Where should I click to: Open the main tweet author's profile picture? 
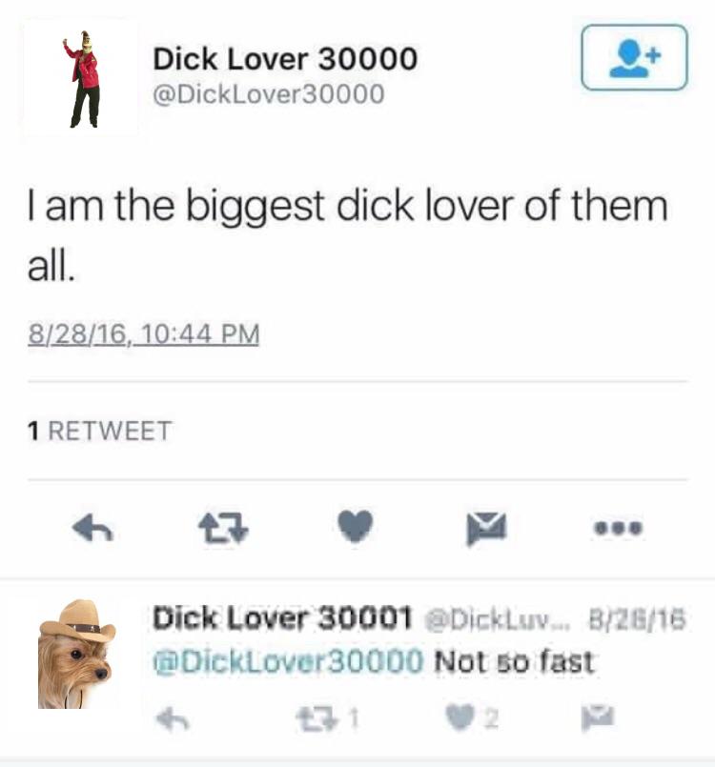81,80
